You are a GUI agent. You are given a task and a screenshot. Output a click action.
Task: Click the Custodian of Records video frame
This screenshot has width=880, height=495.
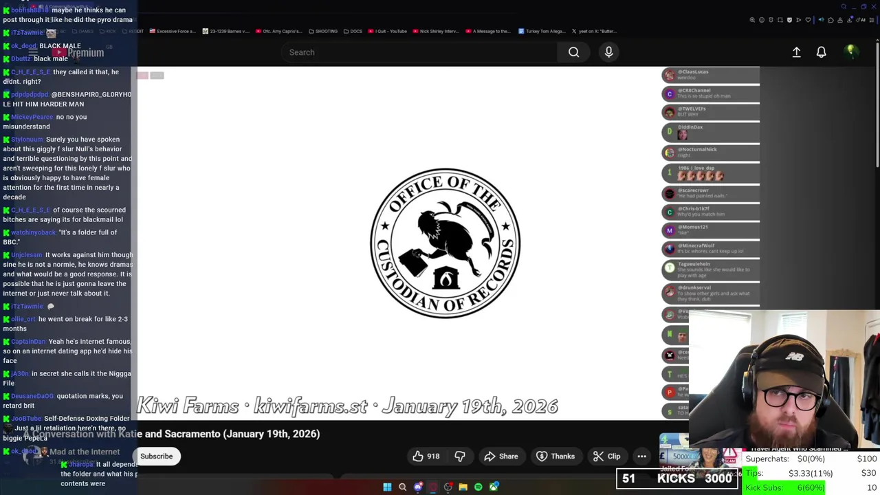tap(399, 243)
